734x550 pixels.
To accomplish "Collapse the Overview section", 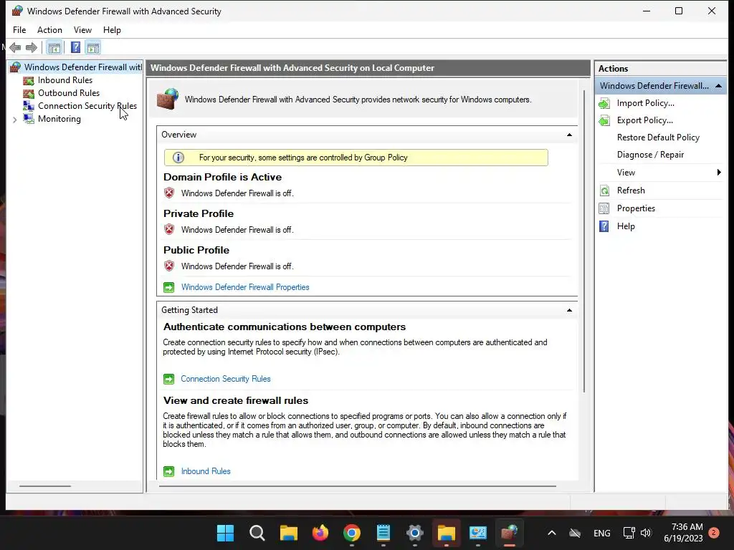I will coord(569,135).
